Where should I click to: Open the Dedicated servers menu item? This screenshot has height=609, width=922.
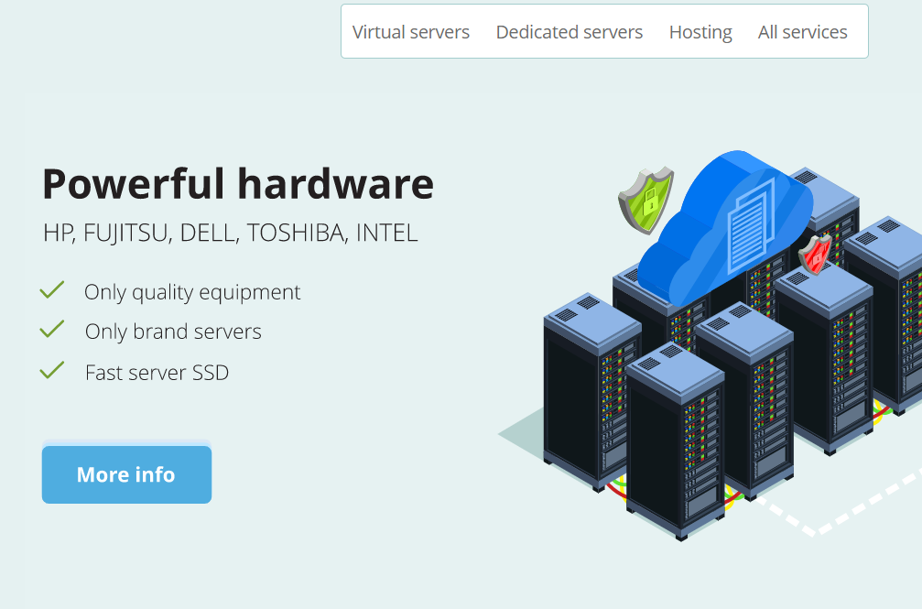coord(569,32)
